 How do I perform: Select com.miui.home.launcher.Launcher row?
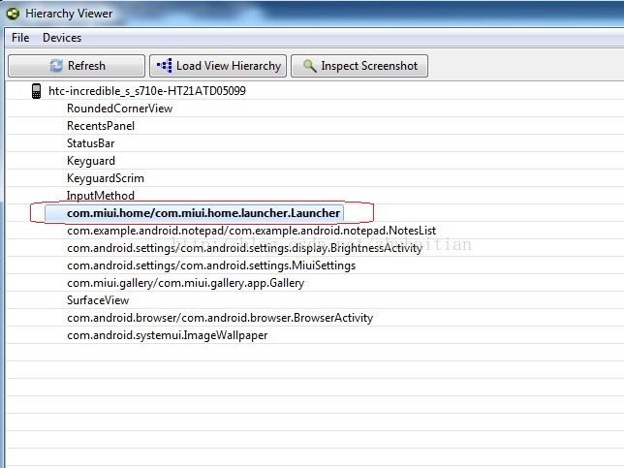[x=194, y=213]
